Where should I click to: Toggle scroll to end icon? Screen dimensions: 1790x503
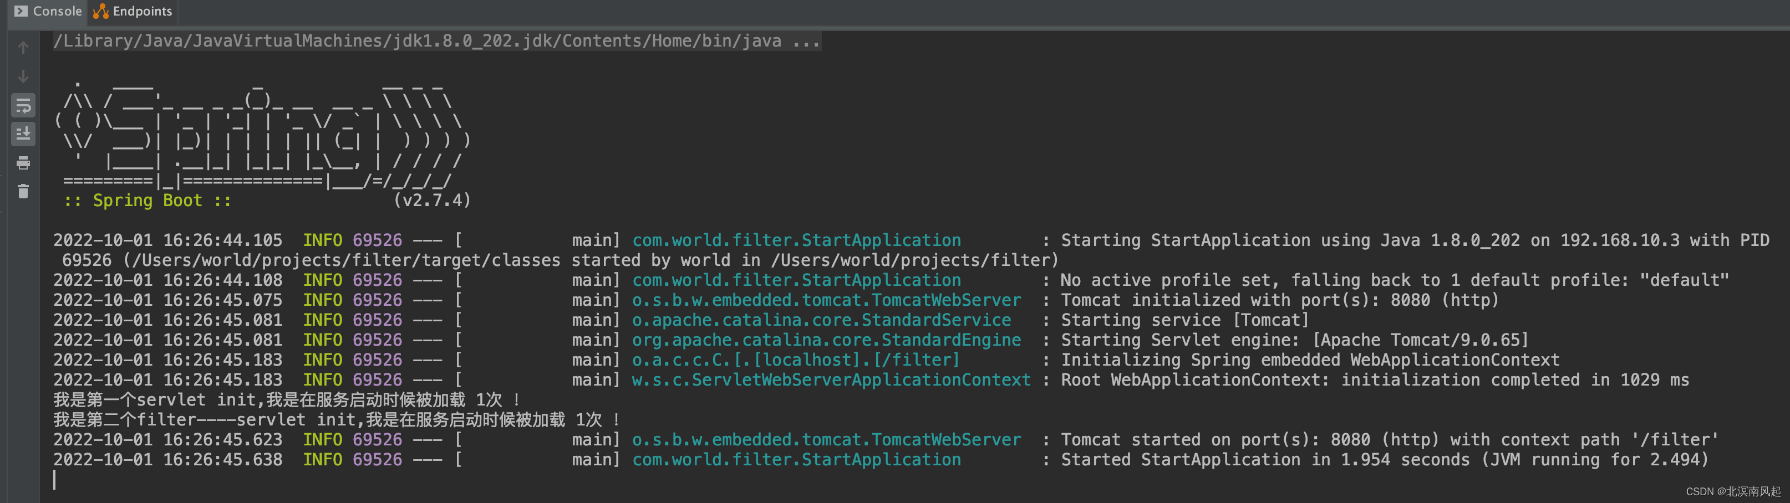coord(23,134)
